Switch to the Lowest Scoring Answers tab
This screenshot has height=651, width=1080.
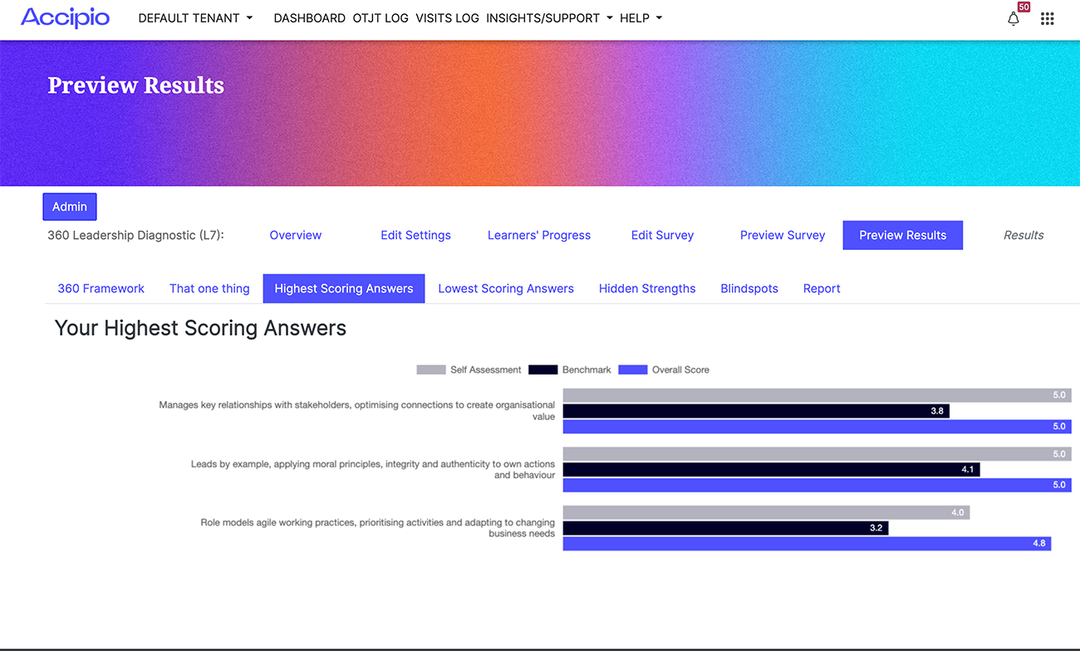pos(506,288)
